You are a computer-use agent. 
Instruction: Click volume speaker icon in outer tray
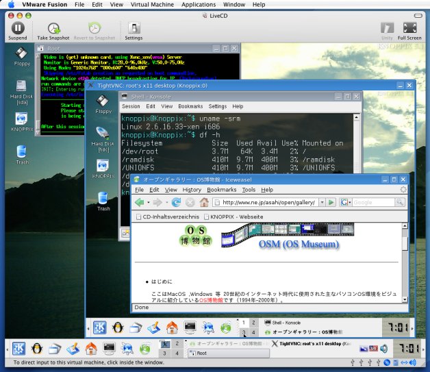click(384, 349)
